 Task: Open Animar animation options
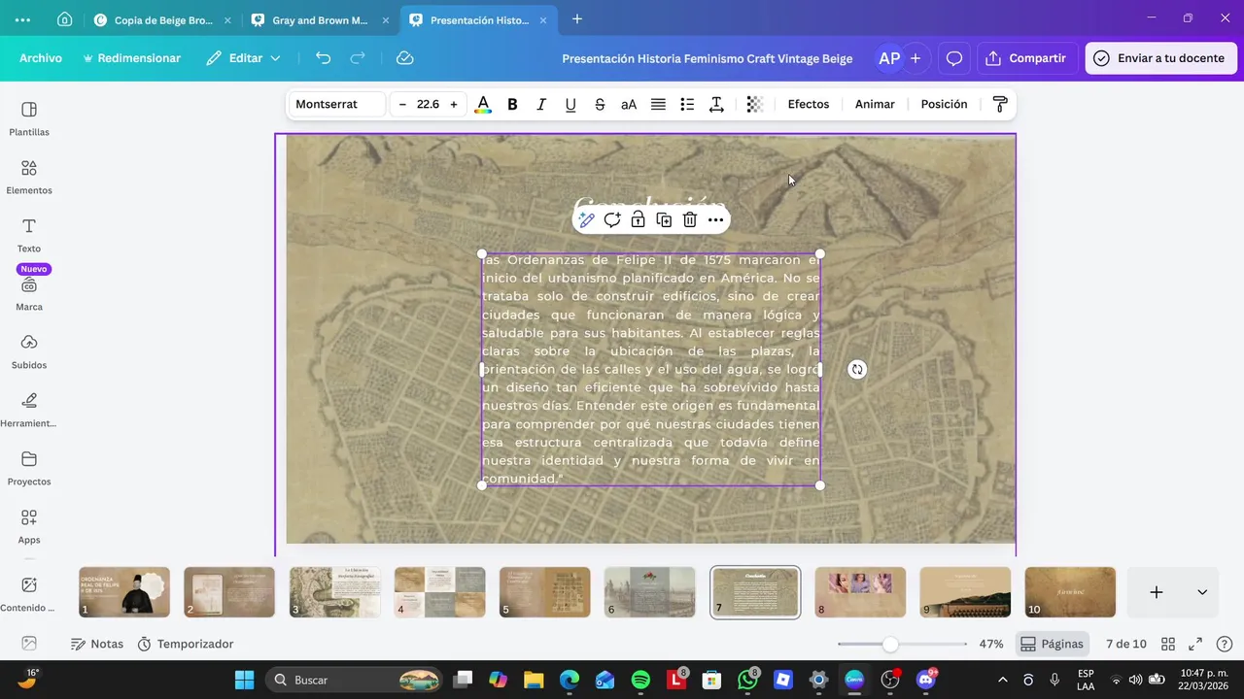pyautogui.click(x=875, y=104)
